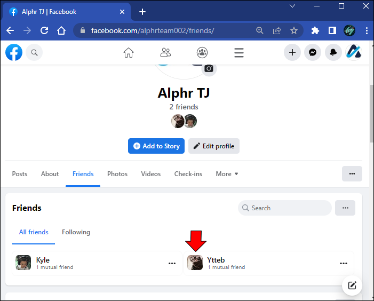Open profile options three-dot button beside tabs

pos(352,173)
